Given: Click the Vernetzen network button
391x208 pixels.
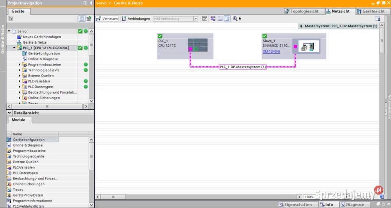Looking at the screenshot, I should point(107,19).
